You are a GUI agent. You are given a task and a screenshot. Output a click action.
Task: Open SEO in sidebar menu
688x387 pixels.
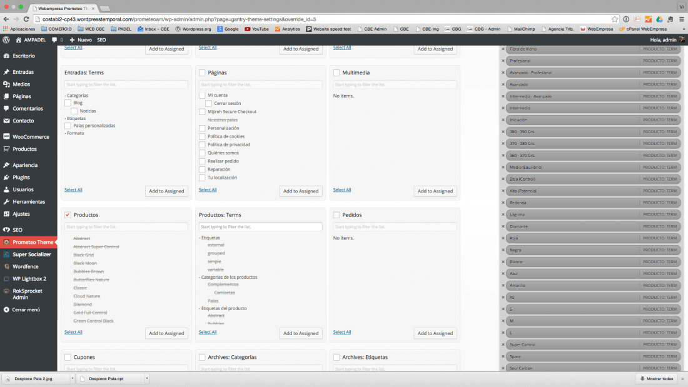click(18, 230)
